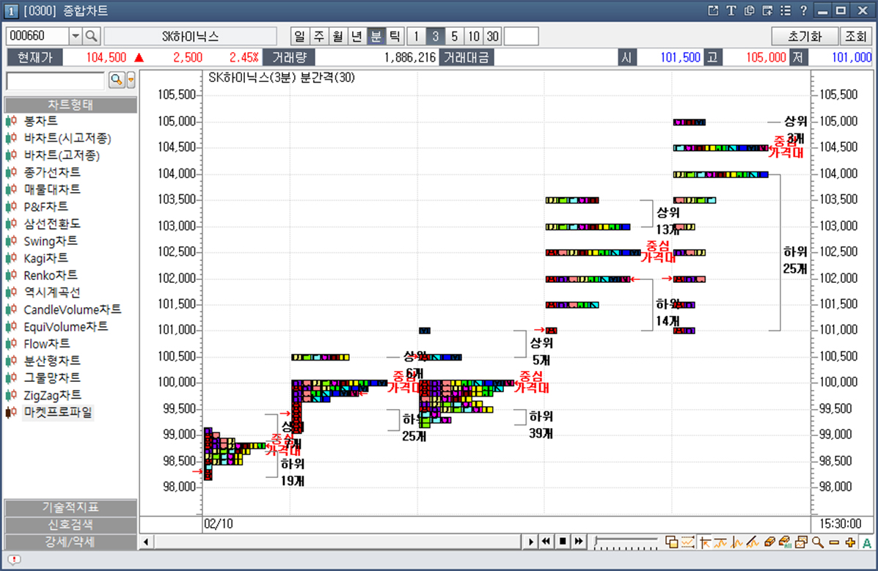Click the zoom magnifier icon in bottom toolbar
Image resolution: width=878 pixels, height=571 pixels.
pyautogui.click(x=817, y=542)
